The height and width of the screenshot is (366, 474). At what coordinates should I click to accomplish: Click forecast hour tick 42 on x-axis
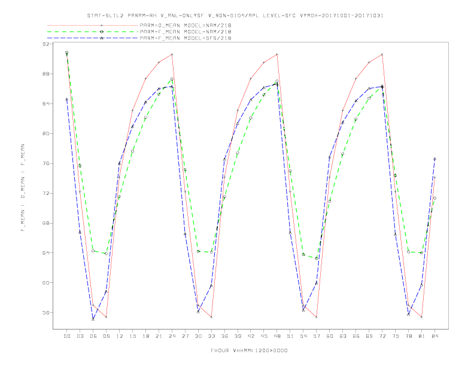[x=251, y=336]
